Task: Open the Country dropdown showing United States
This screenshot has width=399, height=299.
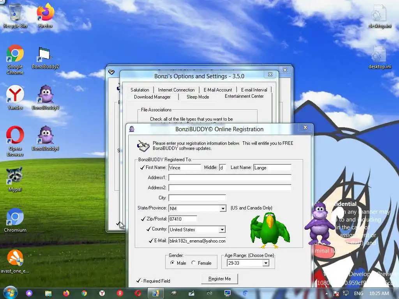Action: coord(222,230)
